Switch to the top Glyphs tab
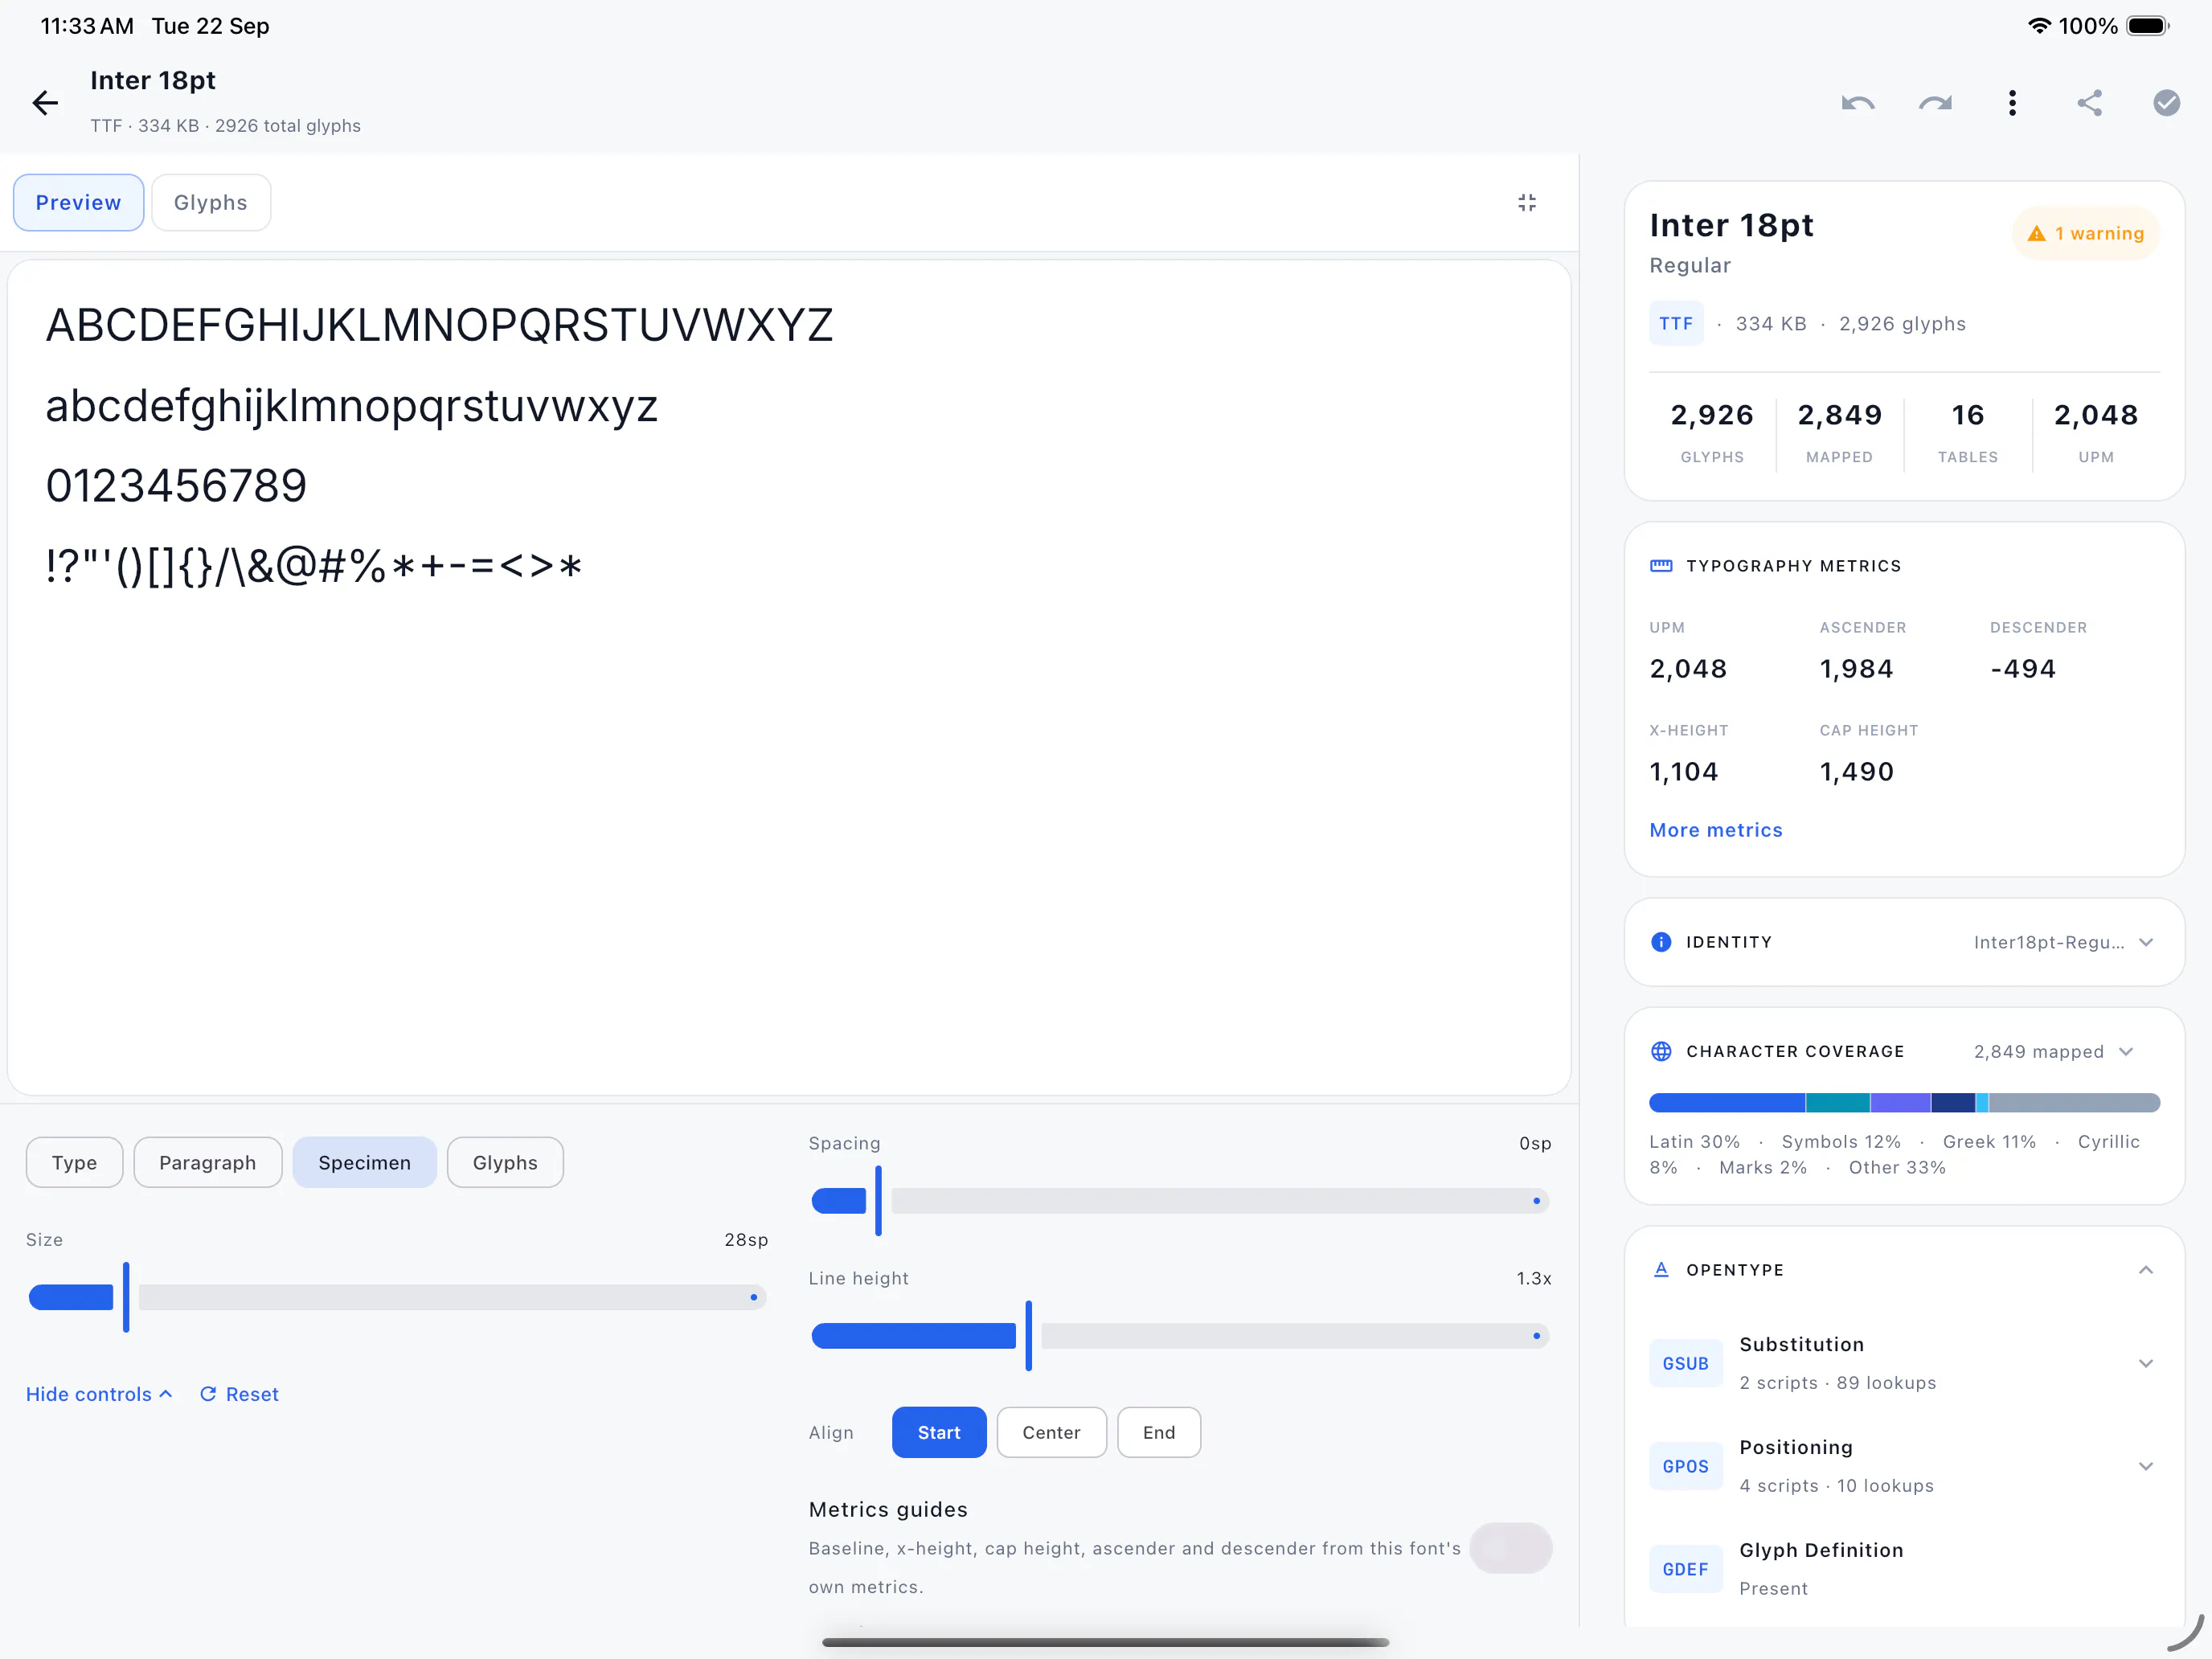The width and height of the screenshot is (2212, 1659). click(x=211, y=203)
